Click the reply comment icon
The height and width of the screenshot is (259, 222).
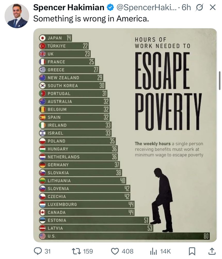click(x=38, y=251)
